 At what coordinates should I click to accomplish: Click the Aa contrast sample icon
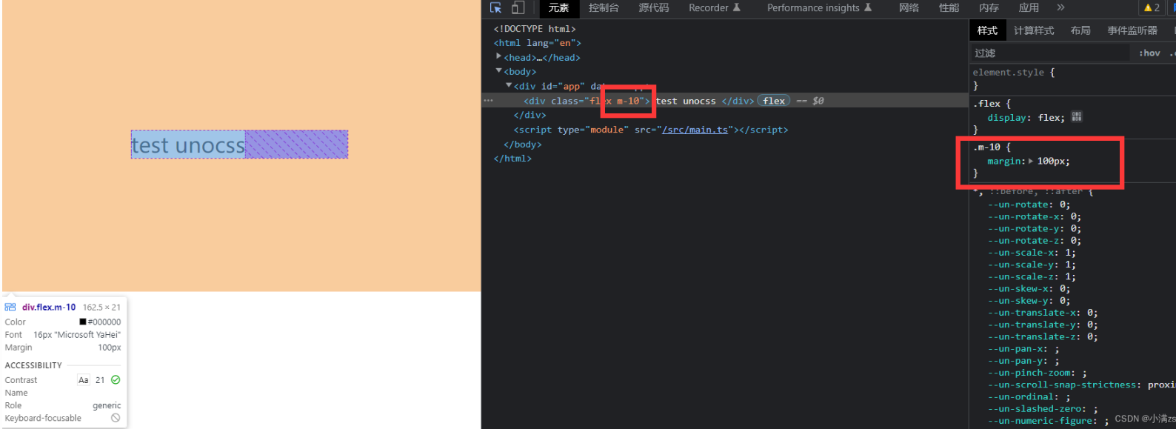[84, 380]
